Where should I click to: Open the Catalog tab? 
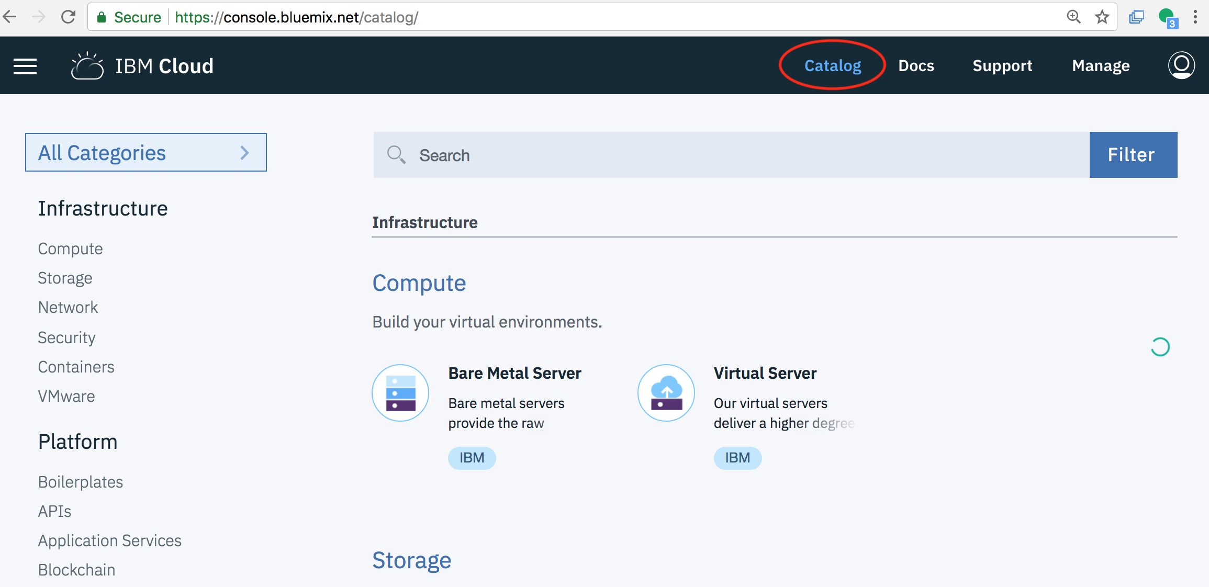[832, 66]
